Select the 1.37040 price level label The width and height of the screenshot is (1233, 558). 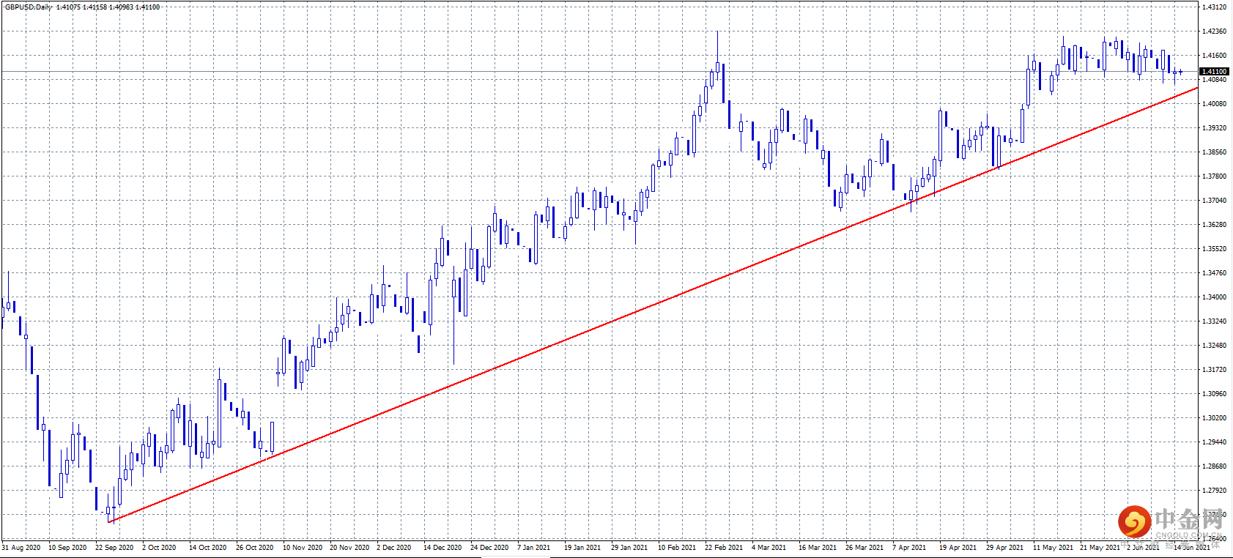(1215, 201)
